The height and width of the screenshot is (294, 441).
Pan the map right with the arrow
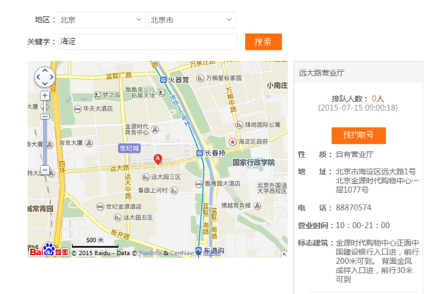coord(51,77)
